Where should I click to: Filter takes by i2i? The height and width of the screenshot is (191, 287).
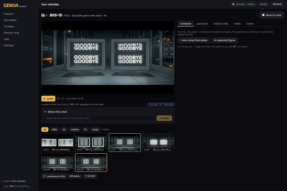point(64,129)
